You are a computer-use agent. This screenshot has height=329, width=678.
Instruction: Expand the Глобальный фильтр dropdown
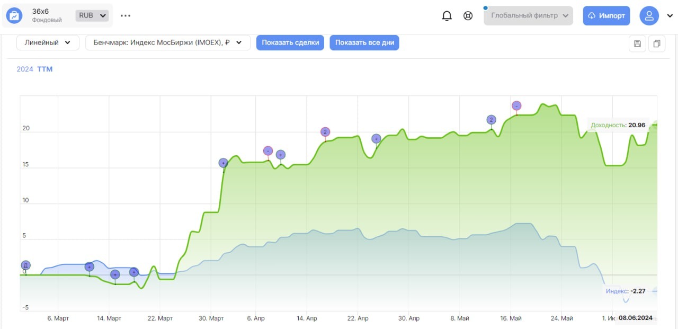(529, 15)
